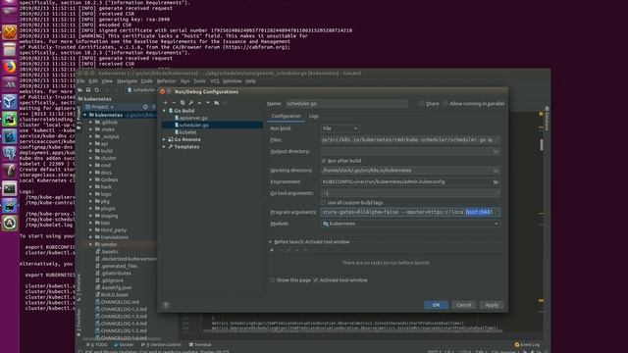
Task: Open the Project view selector dropdown
Action: pyautogui.click(x=100, y=107)
